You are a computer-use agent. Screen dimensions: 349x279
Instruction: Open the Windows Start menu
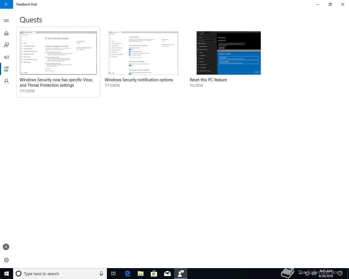pos(7,274)
